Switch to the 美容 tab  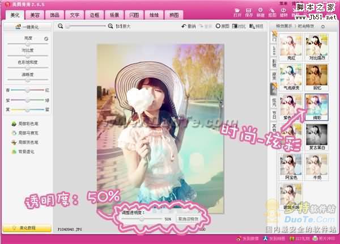coord(35,15)
